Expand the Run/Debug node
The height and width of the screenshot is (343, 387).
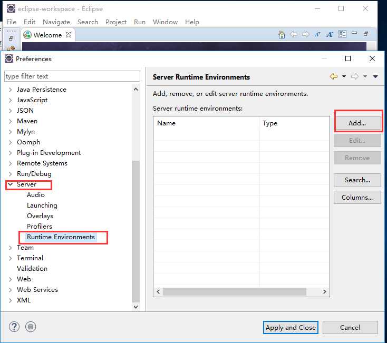pos(11,174)
